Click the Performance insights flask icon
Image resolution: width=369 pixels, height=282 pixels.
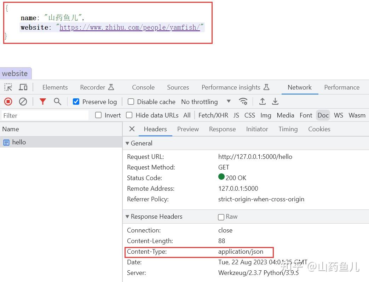266,87
